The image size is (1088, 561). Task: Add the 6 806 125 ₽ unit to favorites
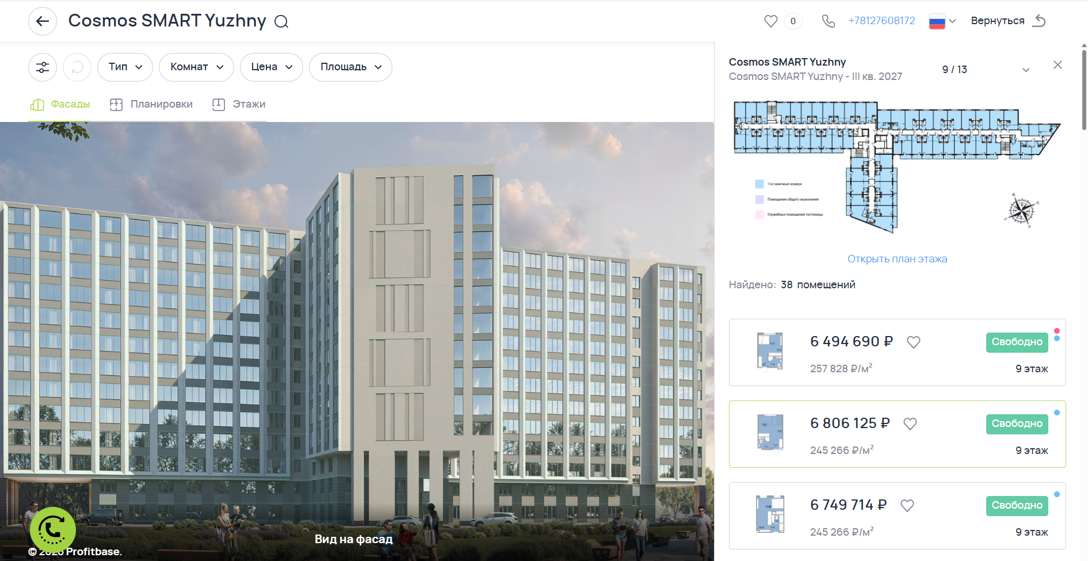tap(910, 424)
